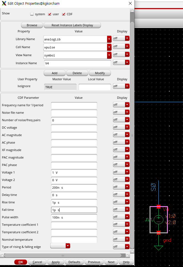Open the Library Name dropdown arrow

(x=109, y=39)
